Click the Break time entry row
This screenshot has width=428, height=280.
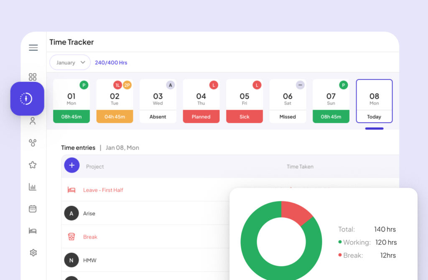pyautogui.click(x=90, y=237)
